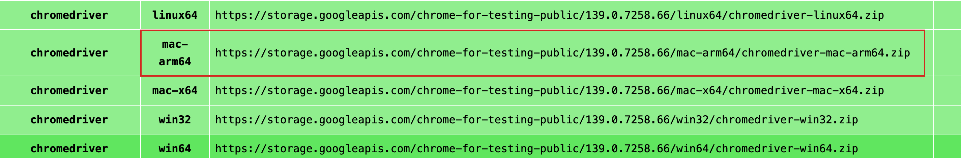Viewport: 961px width, 158px height.
Task: Select the linux64 platform cell
Action: coord(175,15)
